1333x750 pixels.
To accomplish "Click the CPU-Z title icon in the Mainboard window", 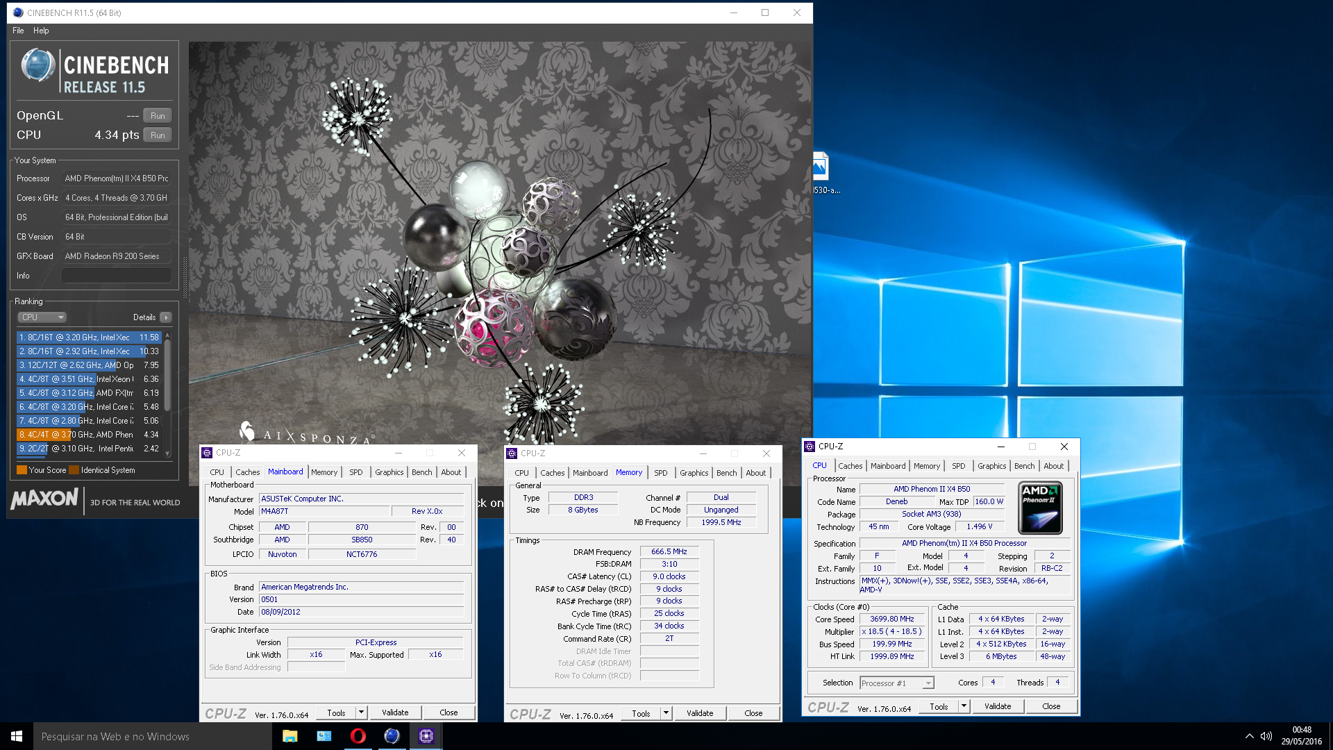I will (207, 453).
